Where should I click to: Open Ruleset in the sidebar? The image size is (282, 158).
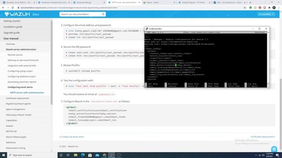coord(10,126)
